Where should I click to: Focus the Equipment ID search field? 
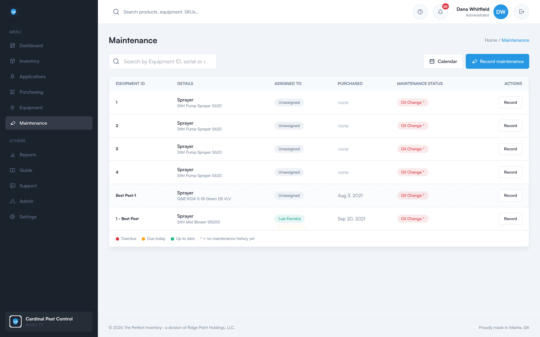pos(163,61)
